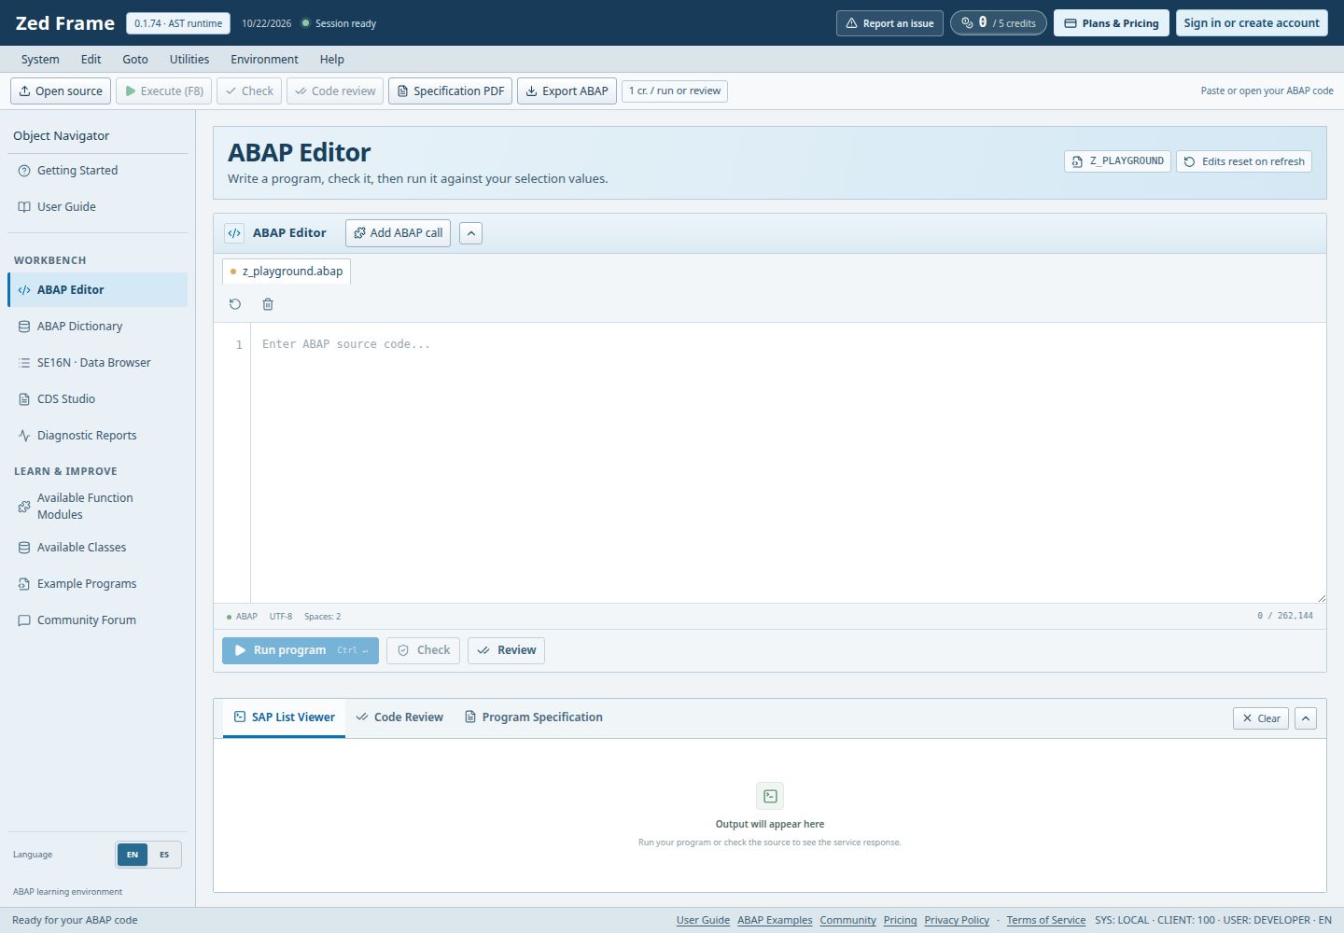Collapse the output panel with chevron

point(1306,718)
